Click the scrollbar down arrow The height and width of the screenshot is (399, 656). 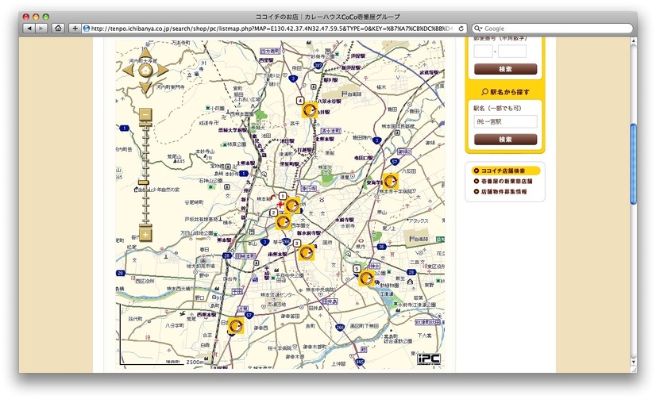(x=634, y=363)
